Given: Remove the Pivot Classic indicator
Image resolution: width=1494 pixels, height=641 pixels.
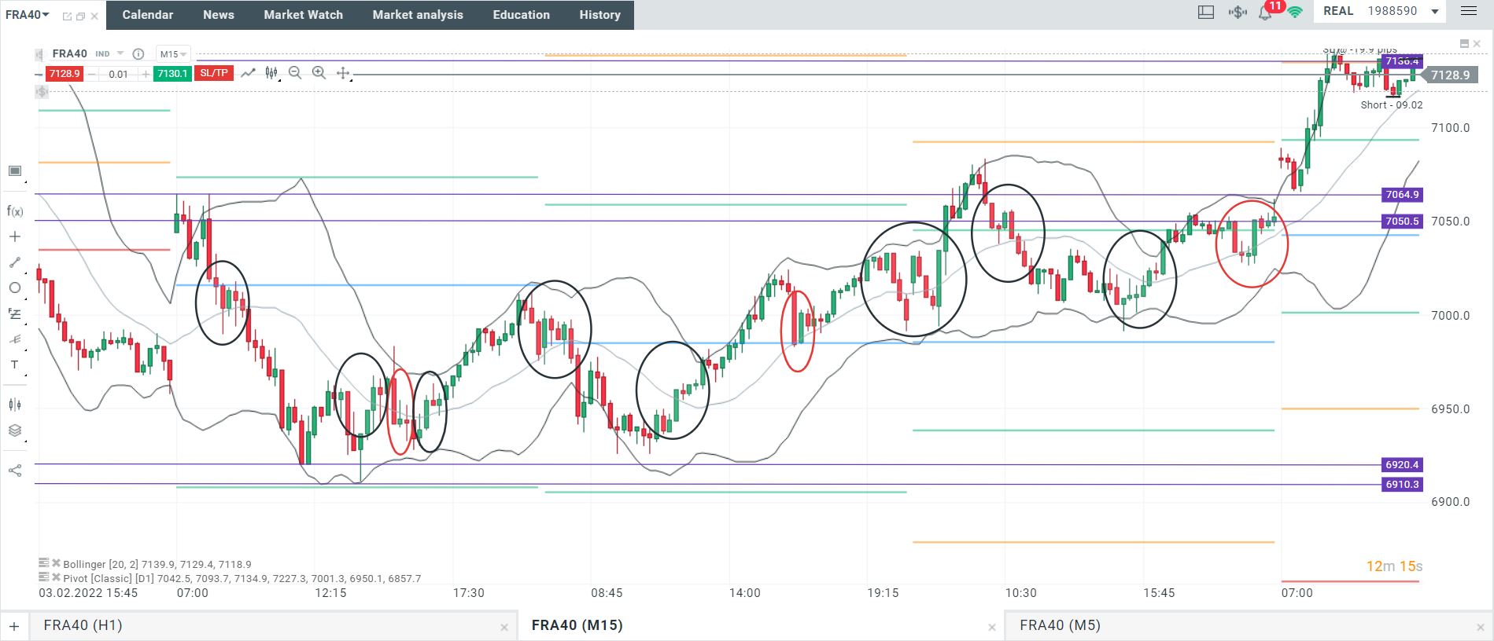Looking at the screenshot, I should (x=56, y=577).
